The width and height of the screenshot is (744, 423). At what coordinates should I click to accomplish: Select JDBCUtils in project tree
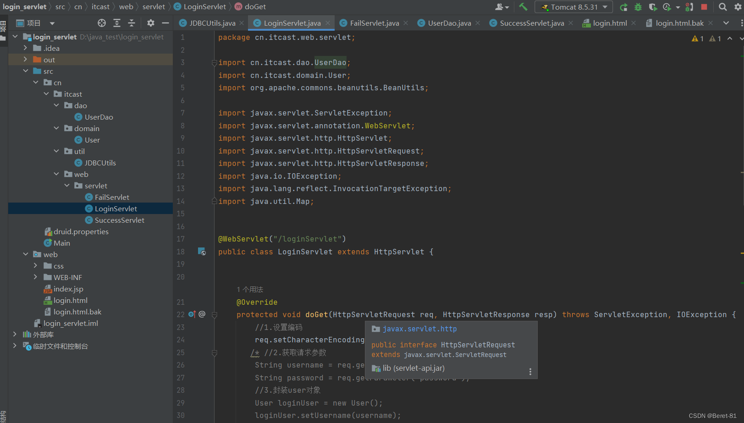point(100,163)
